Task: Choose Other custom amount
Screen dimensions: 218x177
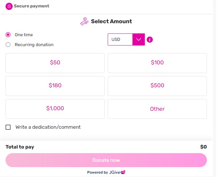Action: point(157,109)
